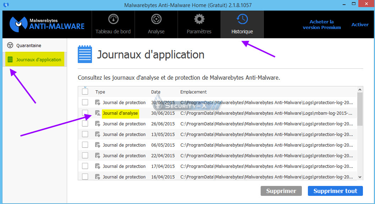Image resolution: width=375 pixels, height=204 pixels.
Task: Click the 06/05/2015 date cell
Action: (163, 145)
